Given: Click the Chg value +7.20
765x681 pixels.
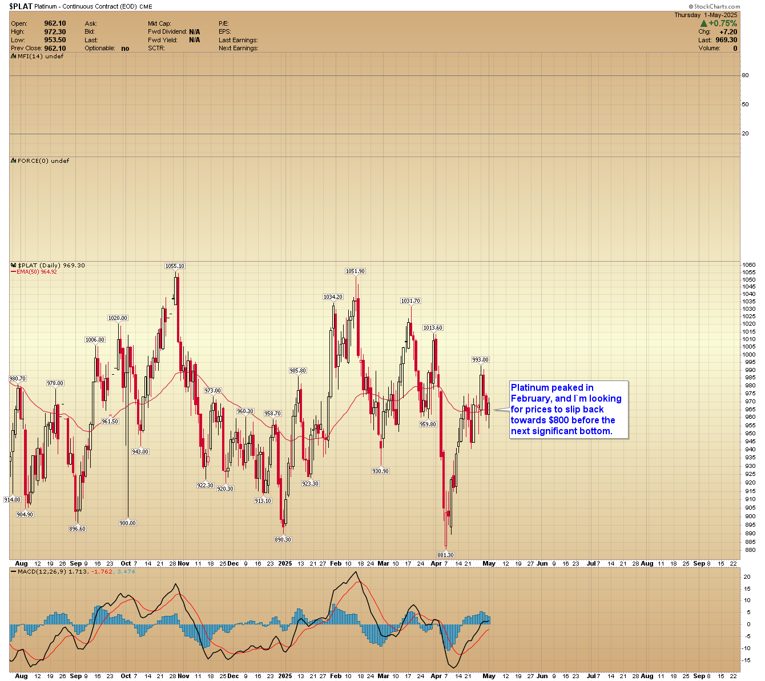Looking at the screenshot, I should click(x=728, y=32).
